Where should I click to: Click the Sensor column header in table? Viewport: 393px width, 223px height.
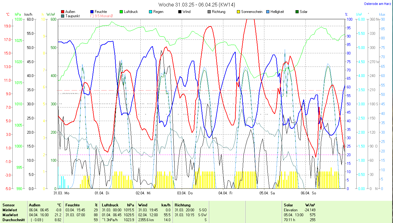9,205
